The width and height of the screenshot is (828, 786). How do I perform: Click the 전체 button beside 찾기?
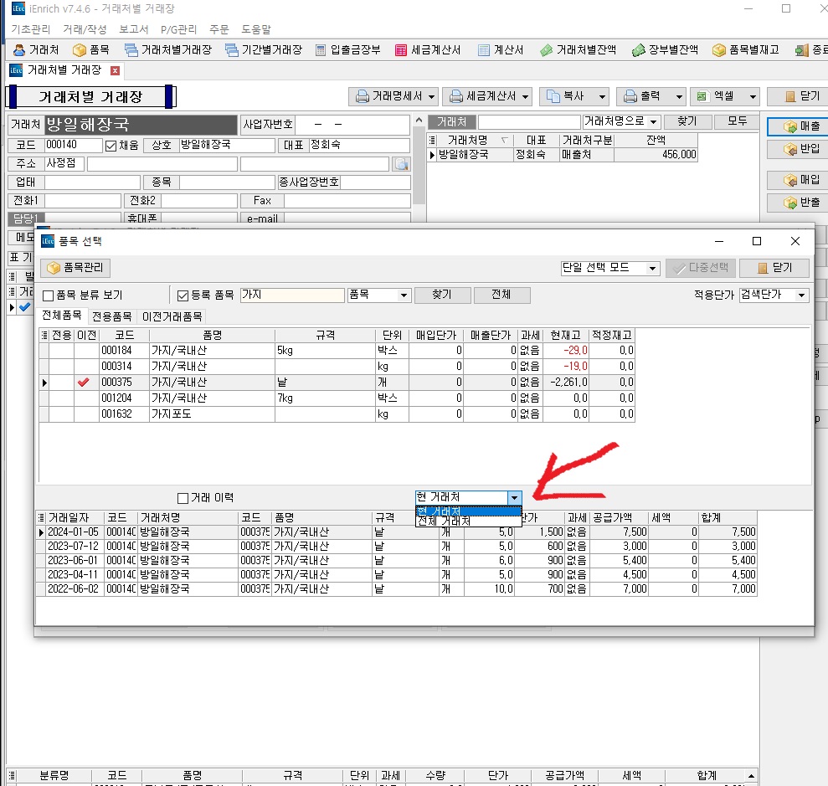[501, 295]
